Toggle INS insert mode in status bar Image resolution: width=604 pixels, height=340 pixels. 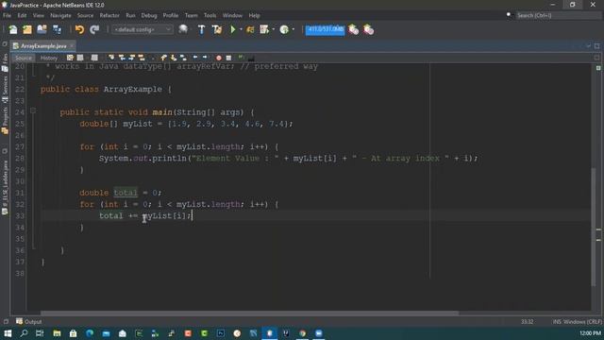click(557, 321)
